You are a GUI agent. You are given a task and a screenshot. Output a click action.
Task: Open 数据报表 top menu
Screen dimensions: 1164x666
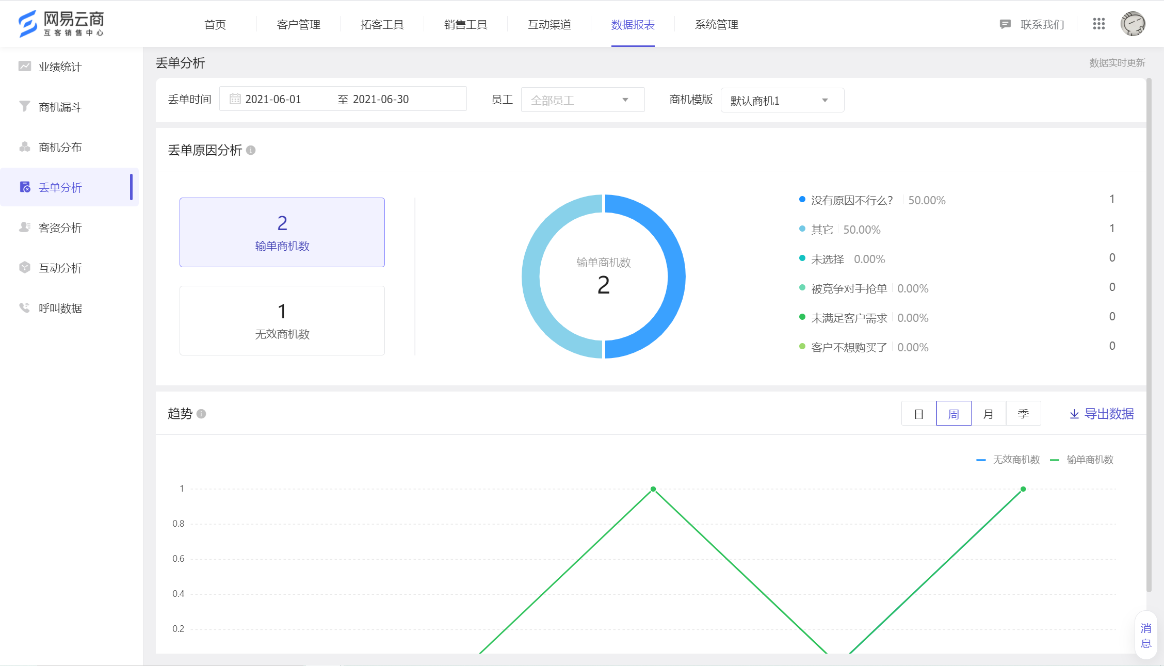point(633,24)
